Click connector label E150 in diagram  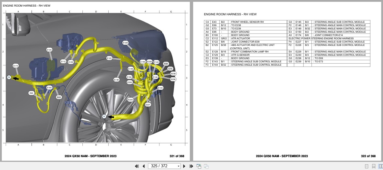129,77
